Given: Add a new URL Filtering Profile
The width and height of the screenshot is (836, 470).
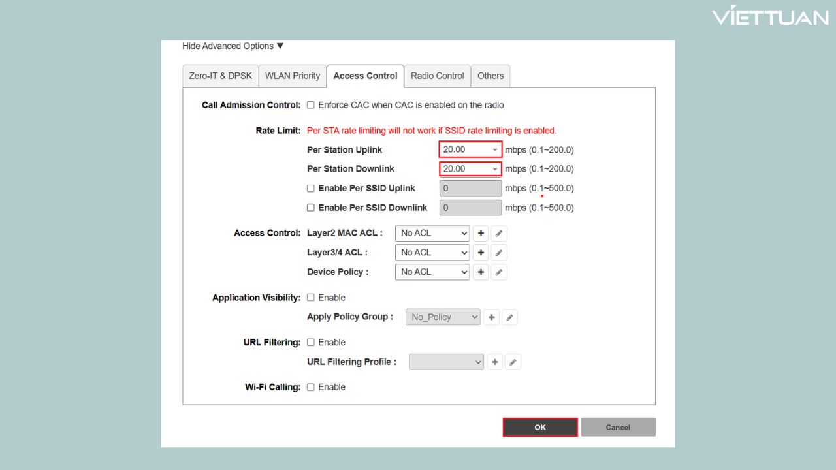Looking at the screenshot, I should 495,362.
